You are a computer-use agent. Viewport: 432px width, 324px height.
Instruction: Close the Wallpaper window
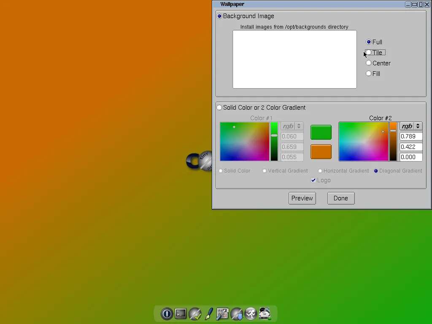[x=427, y=4]
